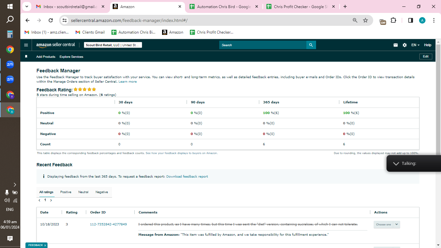Click the 365 days positive value 100 %(6)

click(x=271, y=113)
